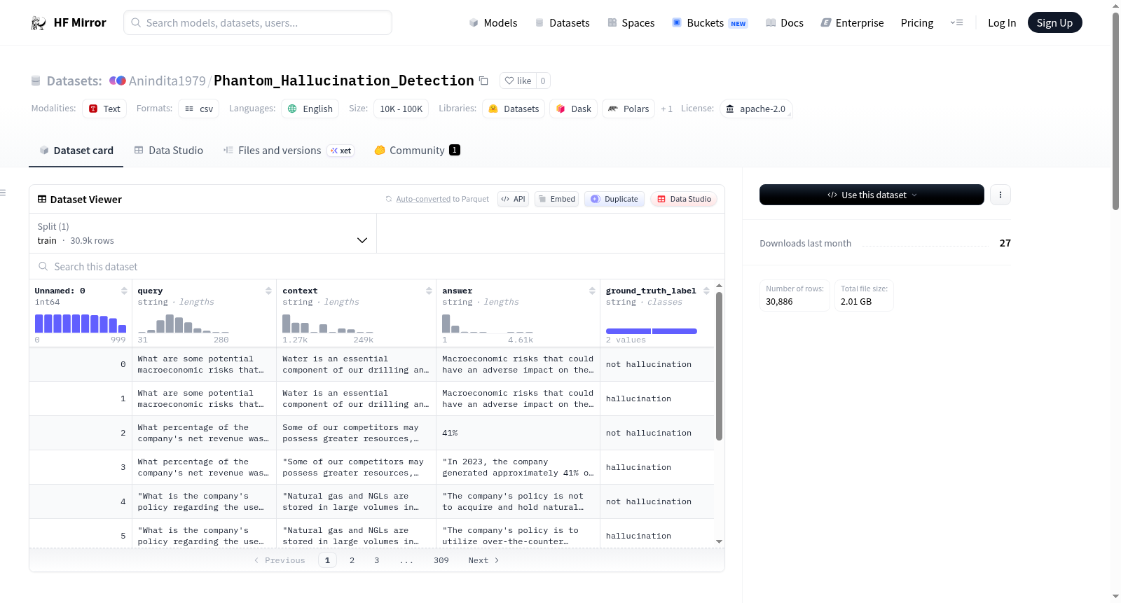
Task: Toggle the left sidebar menu icon
Action: 3,193
